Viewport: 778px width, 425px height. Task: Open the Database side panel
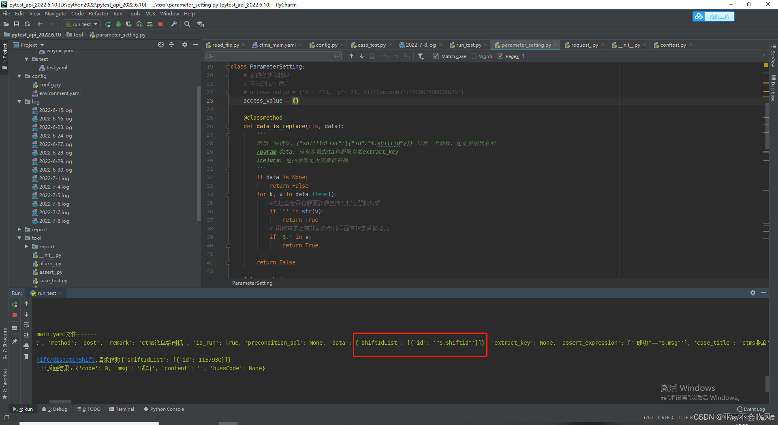pyautogui.click(x=774, y=88)
